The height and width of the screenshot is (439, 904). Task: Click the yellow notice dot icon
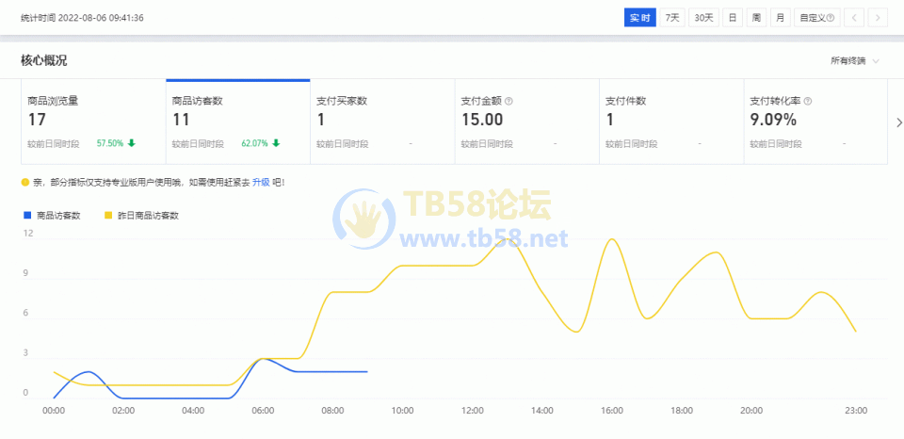click(x=24, y=182)
